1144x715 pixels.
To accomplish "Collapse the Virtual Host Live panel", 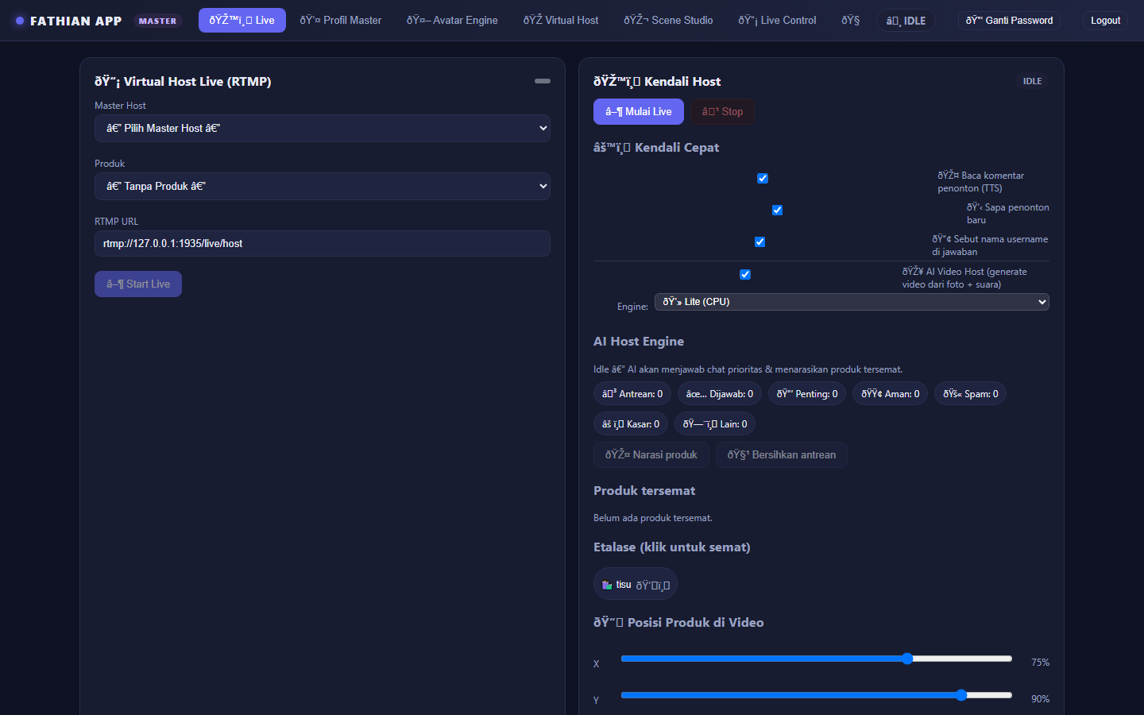I will [x=543, y=81].
